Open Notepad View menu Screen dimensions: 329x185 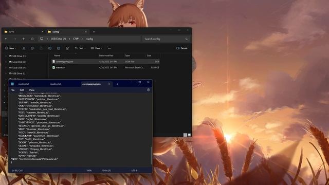pos(32,90)
